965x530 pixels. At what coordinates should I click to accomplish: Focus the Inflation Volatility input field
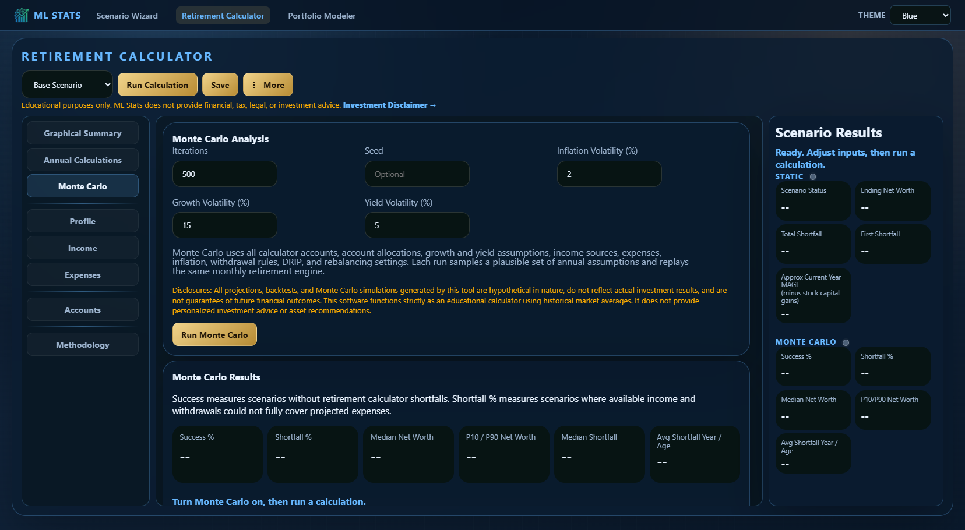[609, 174]
